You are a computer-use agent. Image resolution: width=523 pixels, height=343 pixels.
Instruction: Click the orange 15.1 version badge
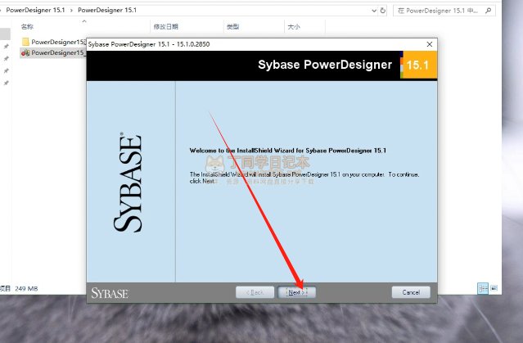tap(419, 65)
